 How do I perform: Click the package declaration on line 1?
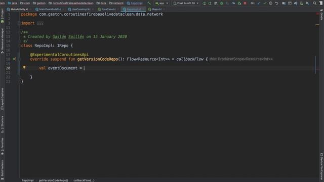[92, 14]
